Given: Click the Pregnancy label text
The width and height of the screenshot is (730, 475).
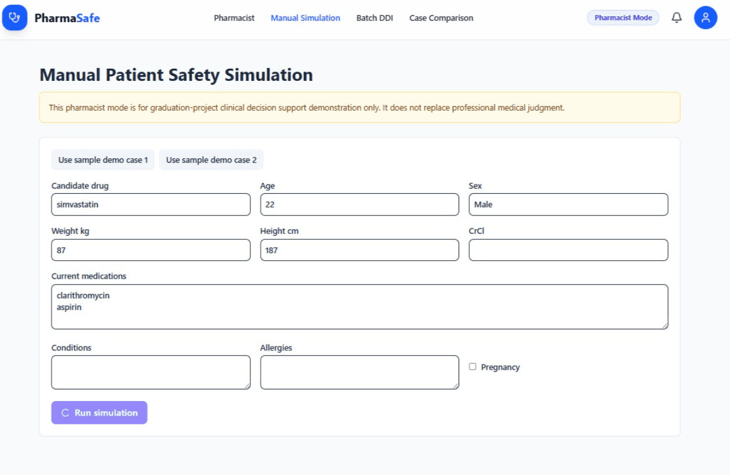Looking at the screenshot, I should pos(500,367).
